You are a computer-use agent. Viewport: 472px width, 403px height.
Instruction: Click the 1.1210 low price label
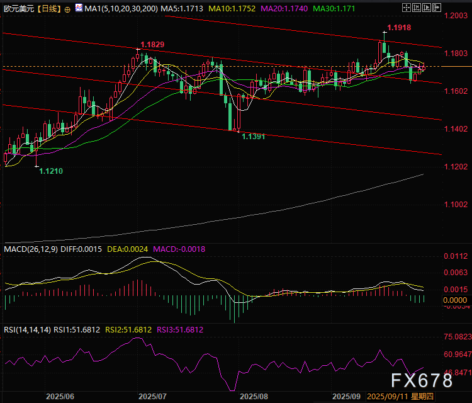coord(51,171)
